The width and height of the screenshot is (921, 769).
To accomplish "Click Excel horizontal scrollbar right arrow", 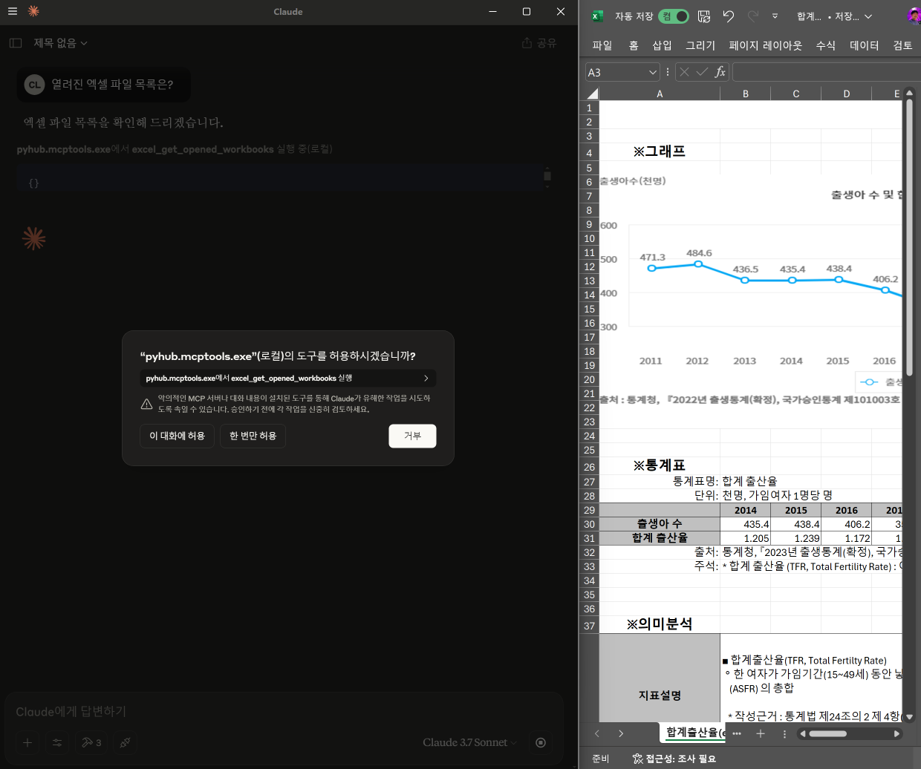I will click(896, 733).
